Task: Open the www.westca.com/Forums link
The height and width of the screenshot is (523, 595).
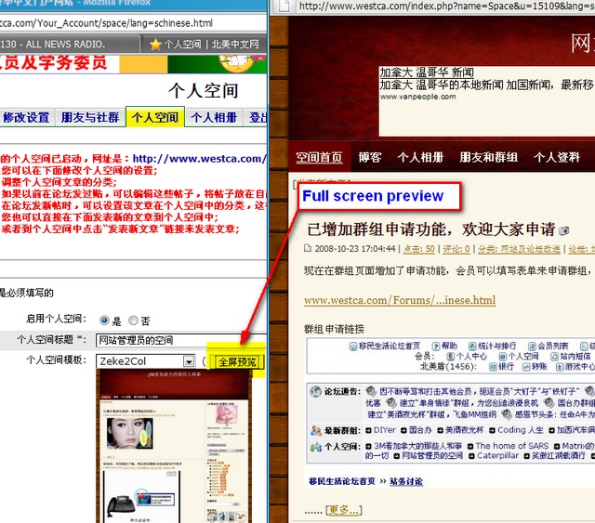Action: point(400,300)
